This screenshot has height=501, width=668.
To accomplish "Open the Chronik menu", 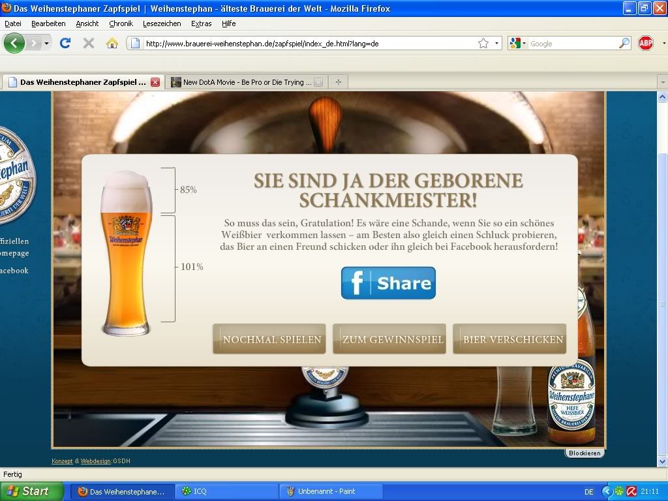I will [121, 24].
